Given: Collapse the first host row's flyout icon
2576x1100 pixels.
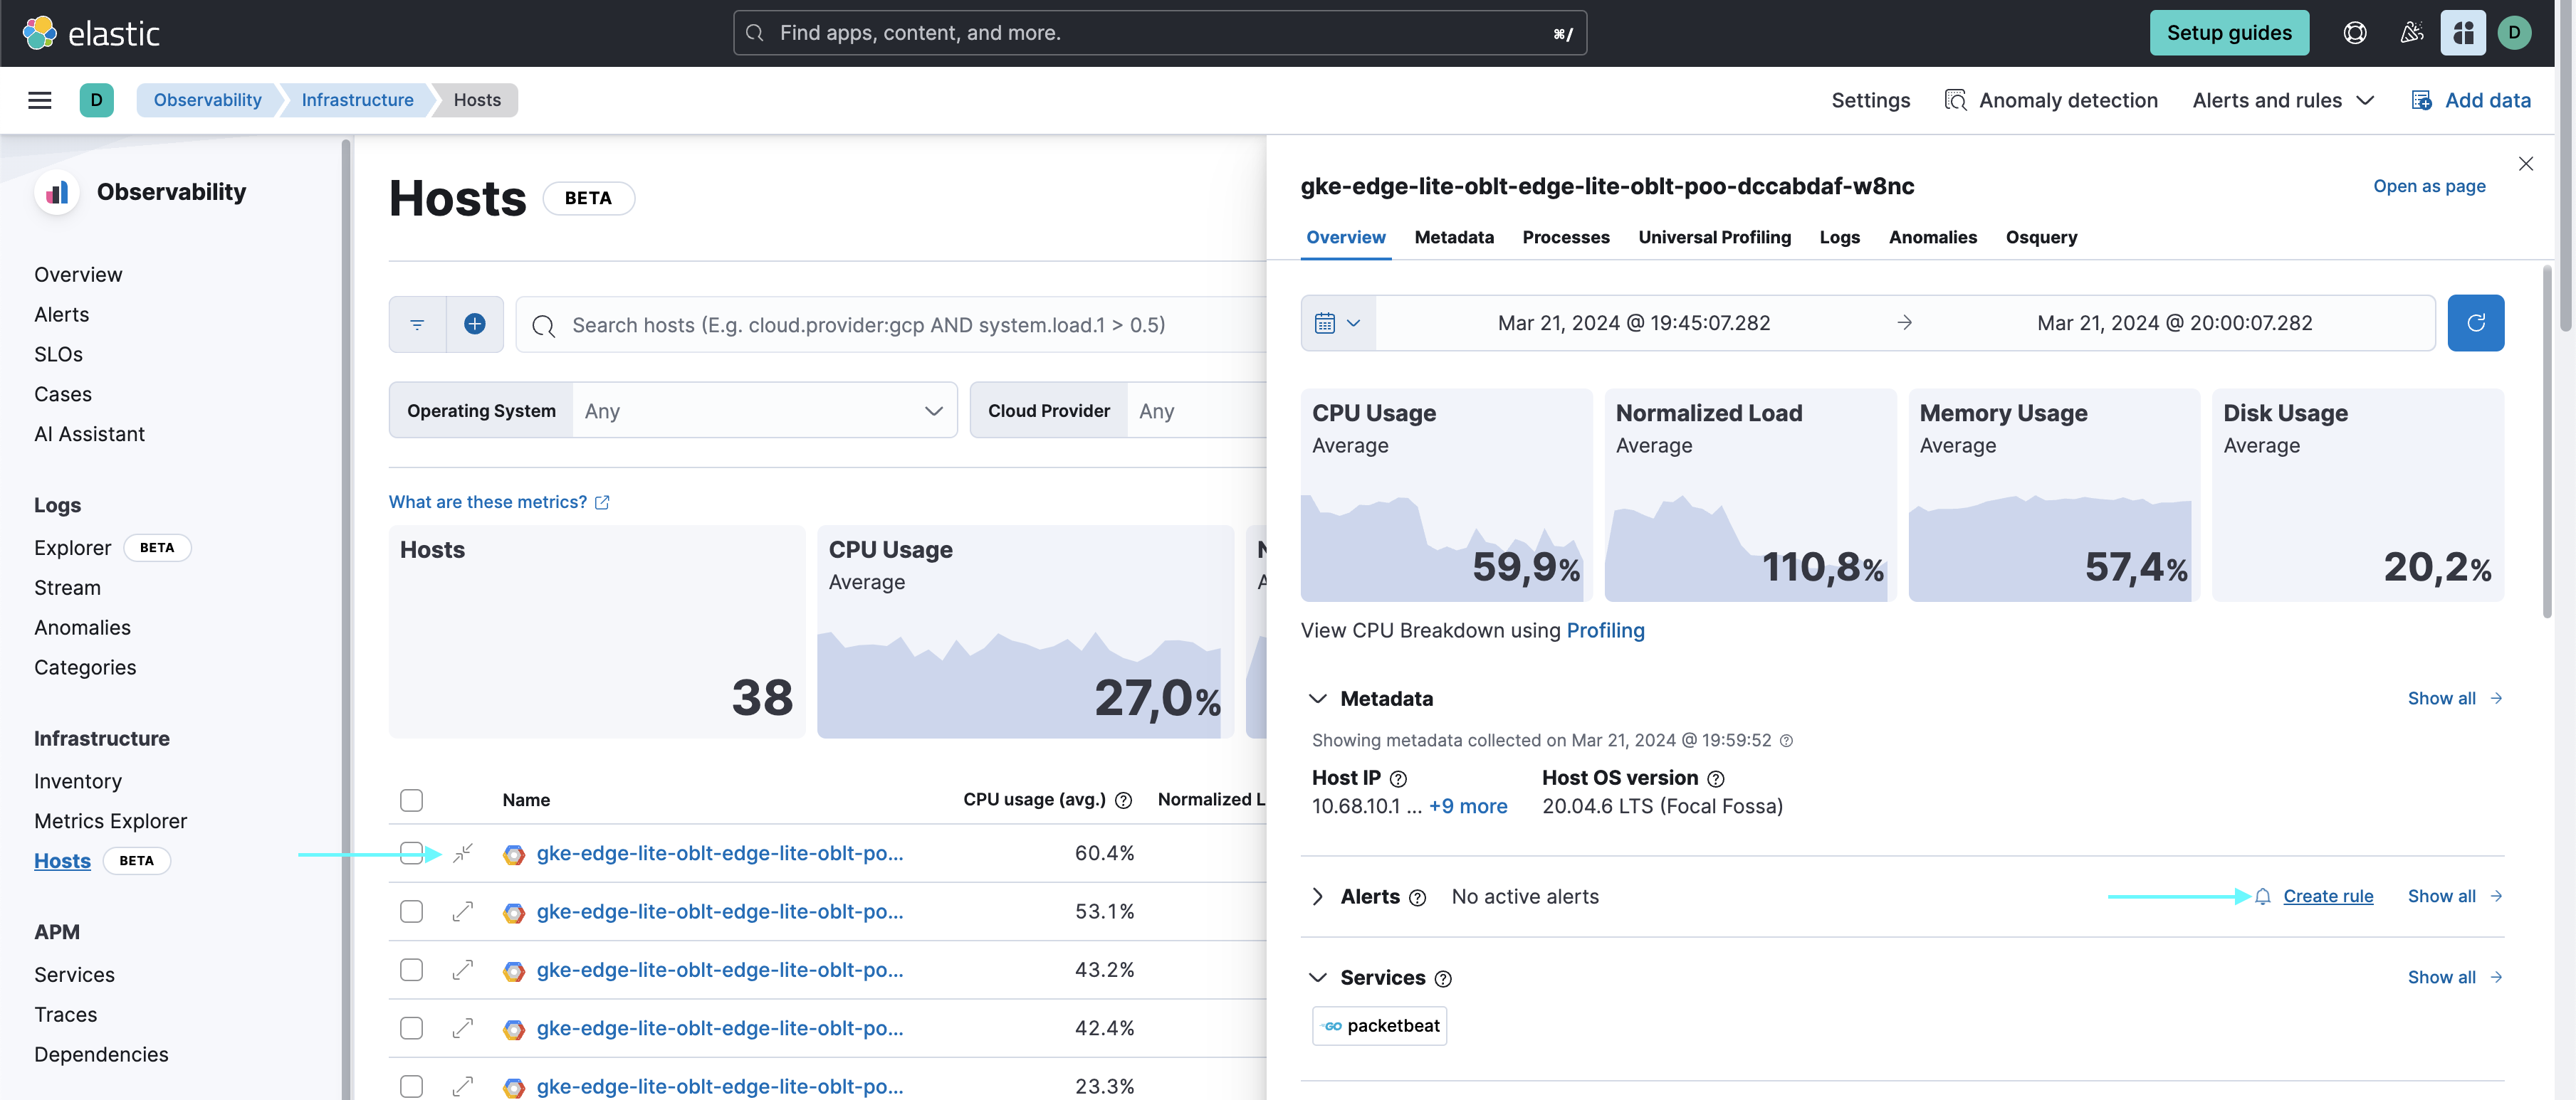Looking at the screenshot, I should pos(462,853).
